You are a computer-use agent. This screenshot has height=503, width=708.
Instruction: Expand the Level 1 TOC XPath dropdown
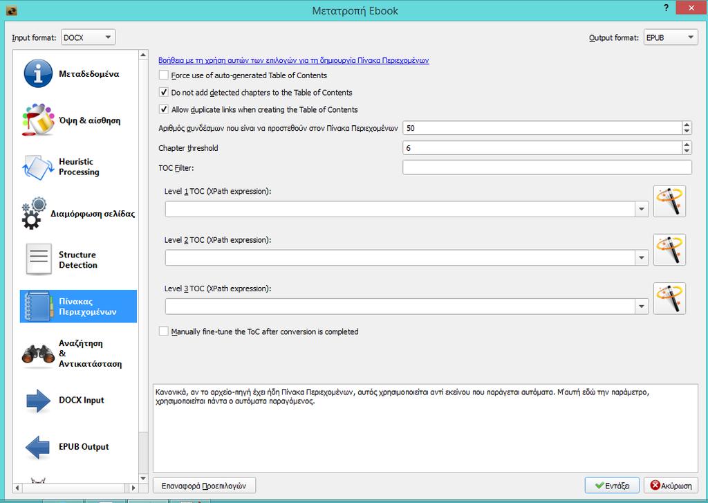641,209
